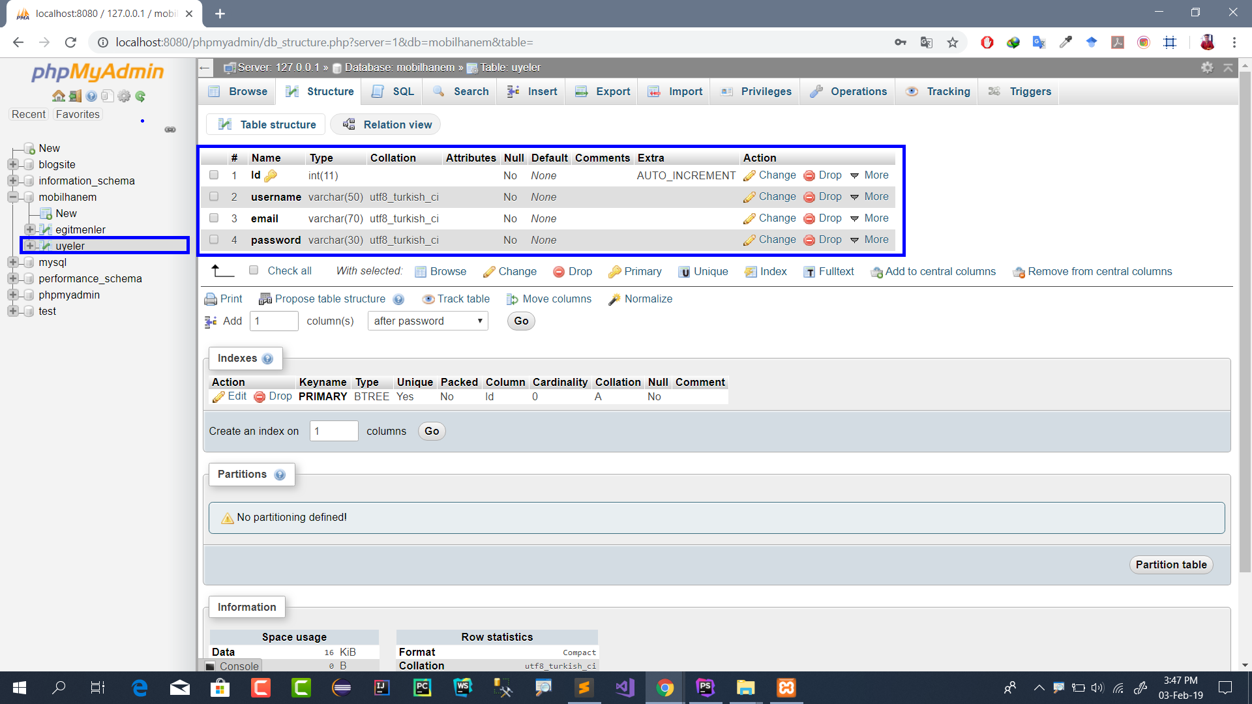Click the link-with-main-panel chain icon
Viewport: 1252px width, 704px height.
pos(170,130)
